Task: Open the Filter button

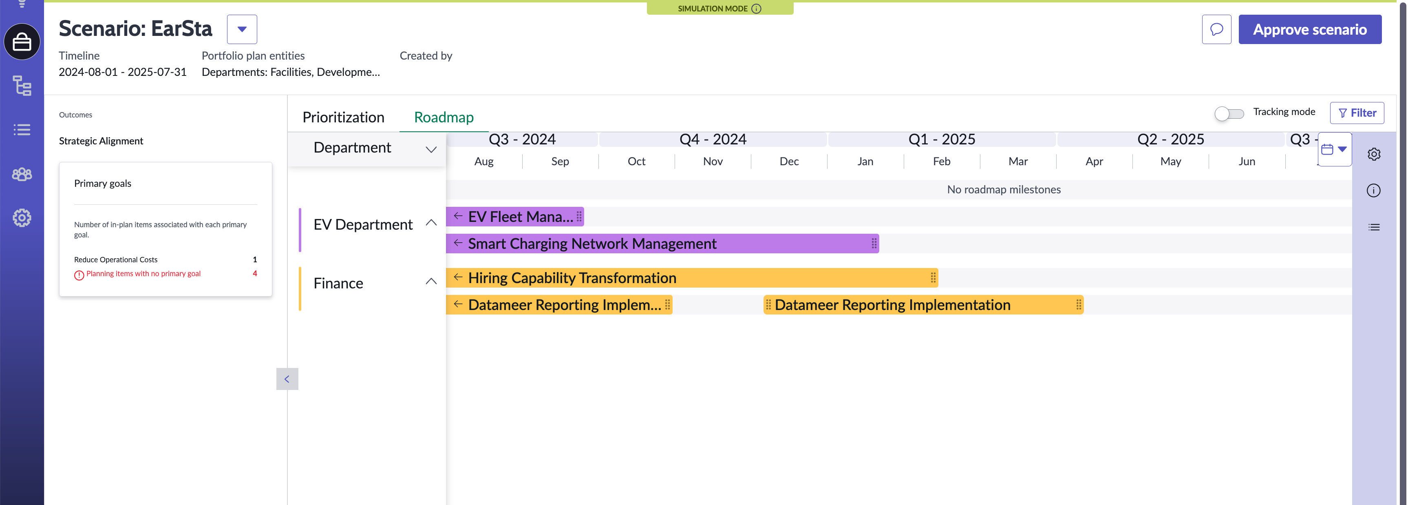Action: tap(1357, 113)
